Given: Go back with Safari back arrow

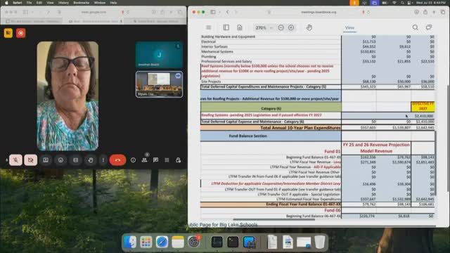Looking at the screenshot, I should tap(228, 12).
